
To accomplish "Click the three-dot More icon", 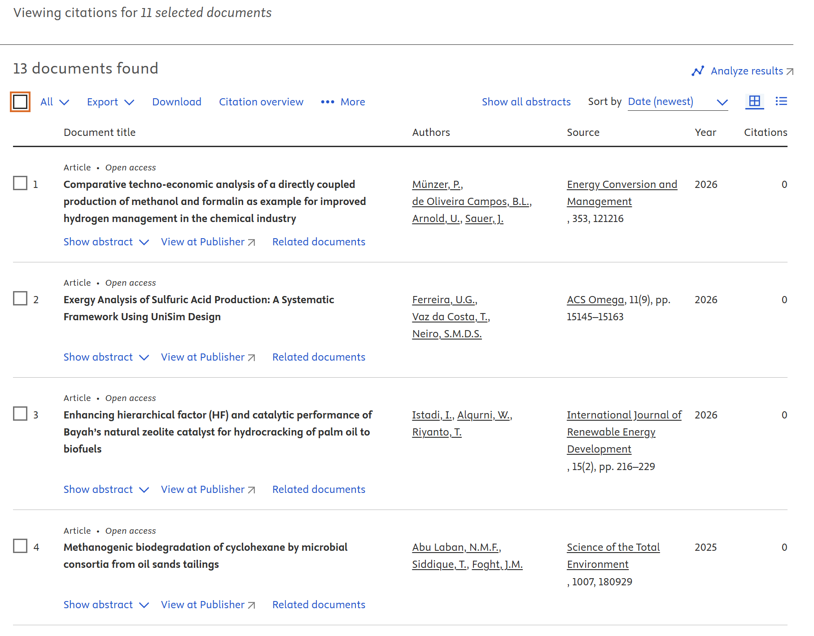I will click(x=328, y=102).
